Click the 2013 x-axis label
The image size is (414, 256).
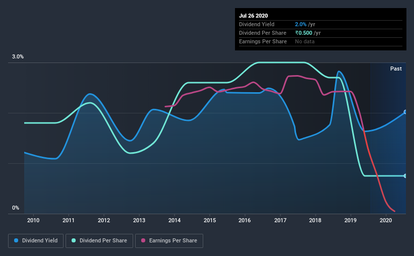(139, 220)
